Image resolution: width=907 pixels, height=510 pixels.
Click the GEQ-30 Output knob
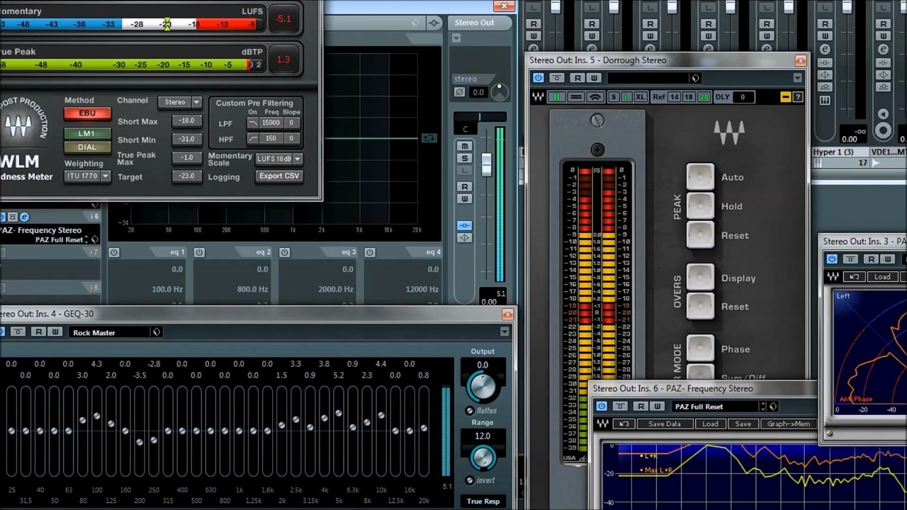[483, 387]
